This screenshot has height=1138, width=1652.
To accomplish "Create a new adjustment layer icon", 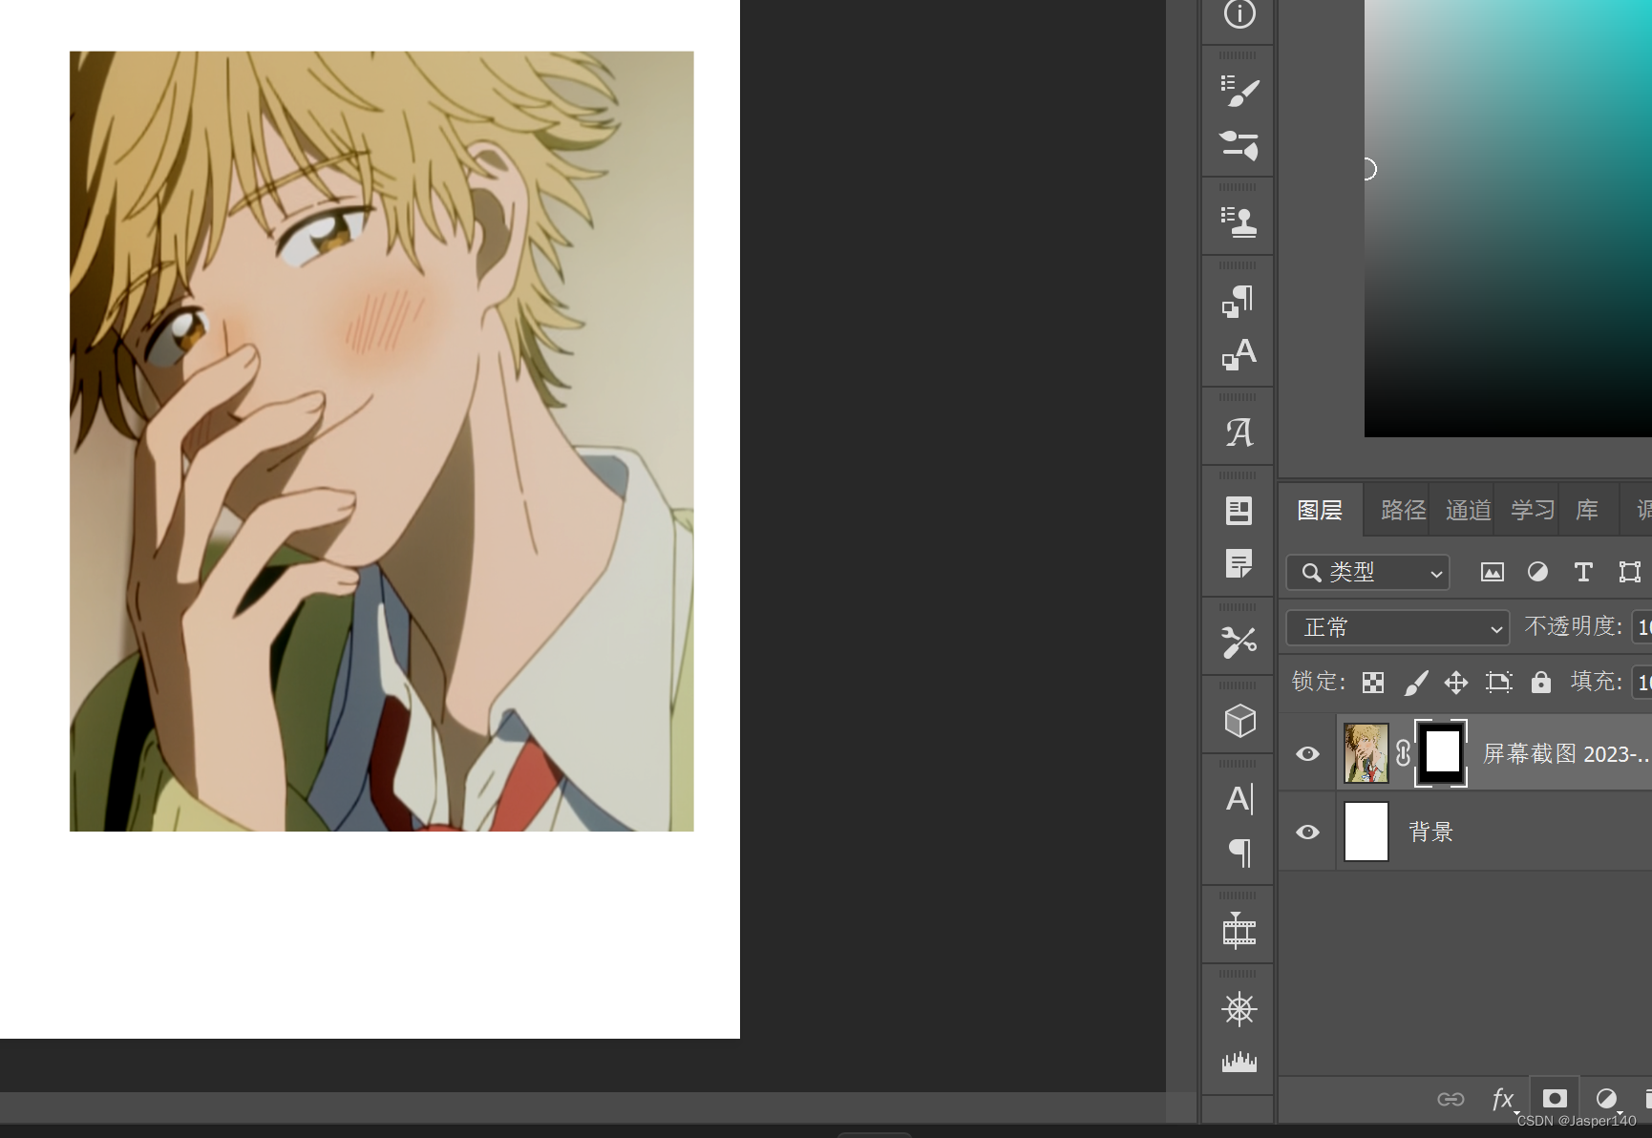I will [x=1607, y=1099].
